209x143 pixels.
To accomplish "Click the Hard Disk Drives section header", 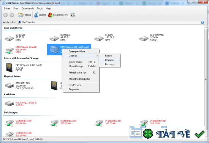I will coord(13,28).
